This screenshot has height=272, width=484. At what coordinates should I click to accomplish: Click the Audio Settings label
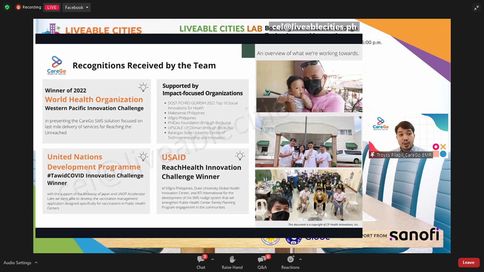(x=17, y=263)
